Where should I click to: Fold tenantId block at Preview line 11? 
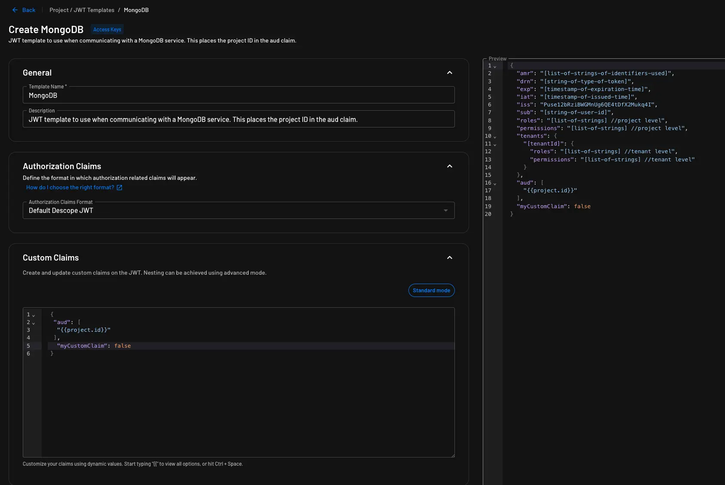(x=495, y=145)
